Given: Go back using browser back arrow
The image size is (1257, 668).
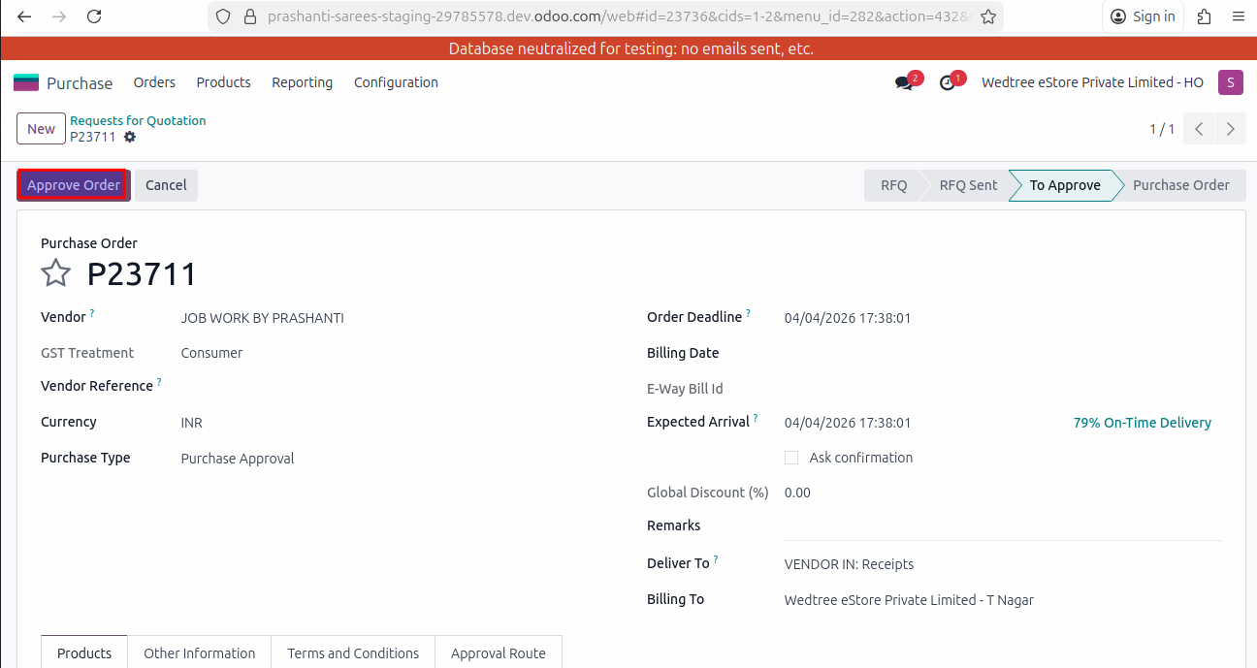Looking at the screenshot, I should click(24, 16).
